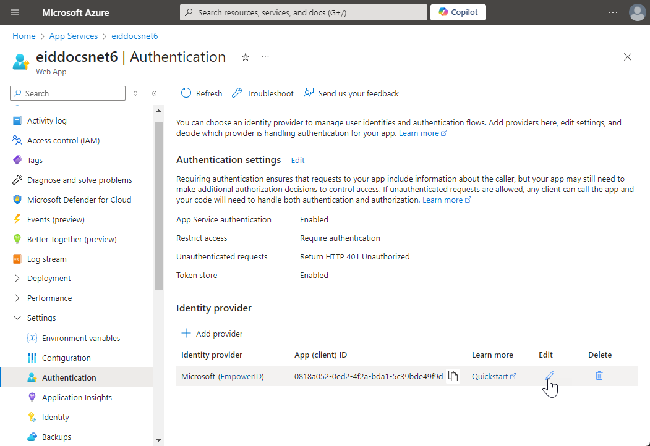Collapse the left navigation pane

pos(154,93)
